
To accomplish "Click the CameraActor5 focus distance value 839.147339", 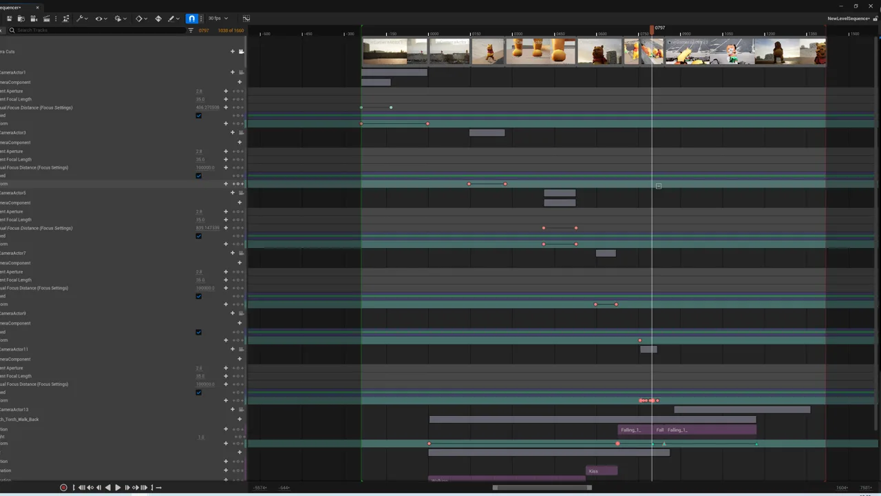I will point(207,228).
